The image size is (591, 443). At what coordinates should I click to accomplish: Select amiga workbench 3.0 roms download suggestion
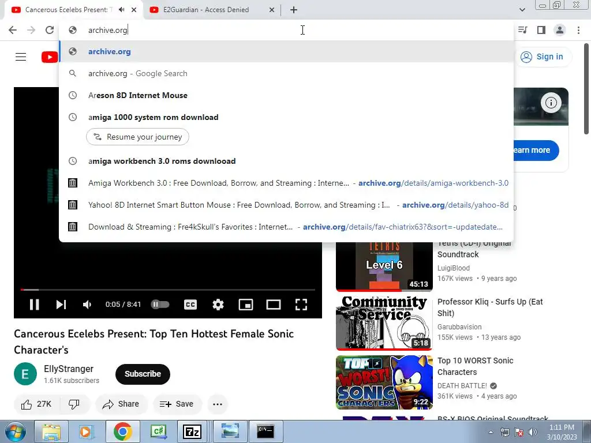tap(286, 161)
